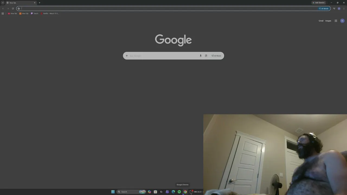Search by image with Google Lens
This screenshot has height=195, width=347.
pyautogui.click(x=206, y=56)
